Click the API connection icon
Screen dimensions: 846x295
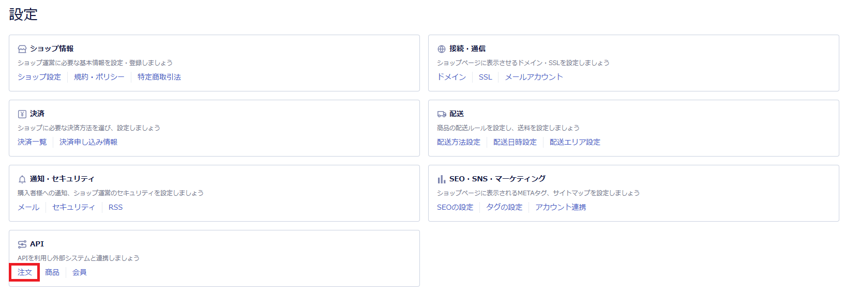point(22,244)
